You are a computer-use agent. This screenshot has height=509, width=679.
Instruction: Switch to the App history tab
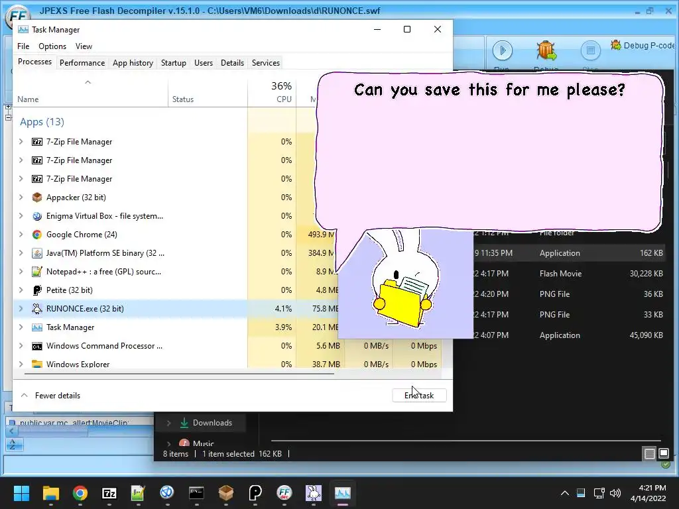(x=133, y=63)
